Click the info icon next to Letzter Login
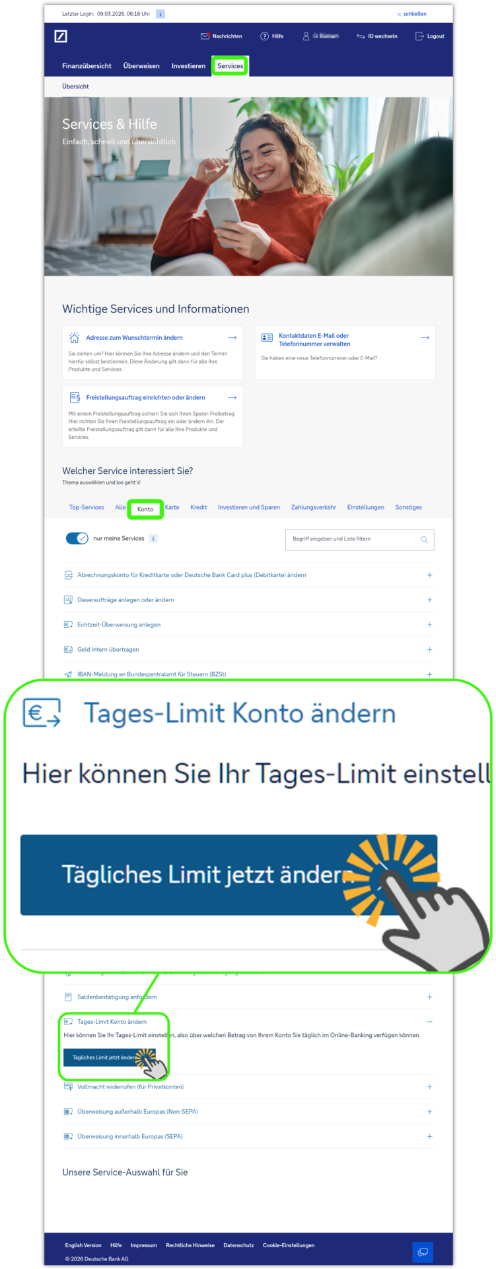496x1269 pixels. pos(160,14)
